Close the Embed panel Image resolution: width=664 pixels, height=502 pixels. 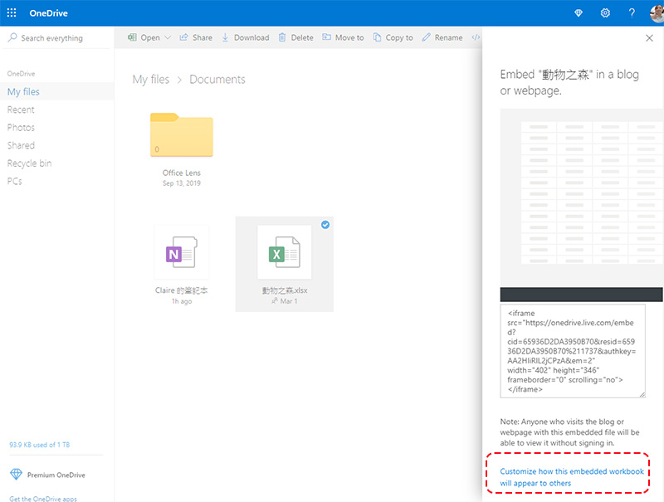coord(649,38)
